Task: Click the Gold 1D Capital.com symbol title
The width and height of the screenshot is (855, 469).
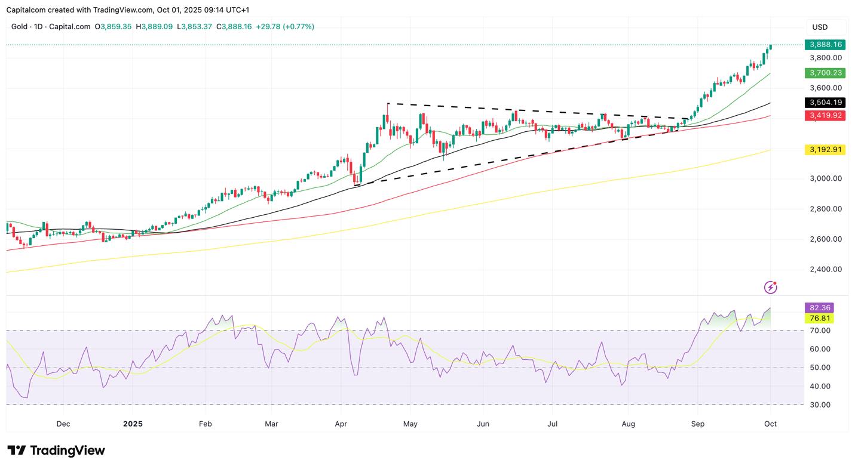Action: (x=51, y=27)
